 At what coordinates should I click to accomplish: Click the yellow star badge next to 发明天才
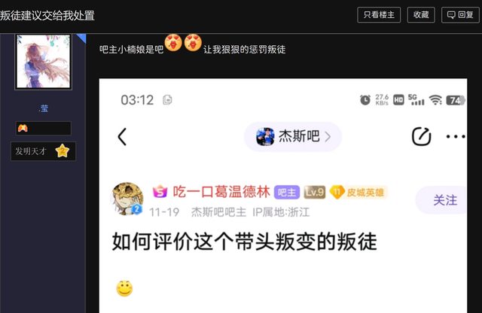pos(63,150)
